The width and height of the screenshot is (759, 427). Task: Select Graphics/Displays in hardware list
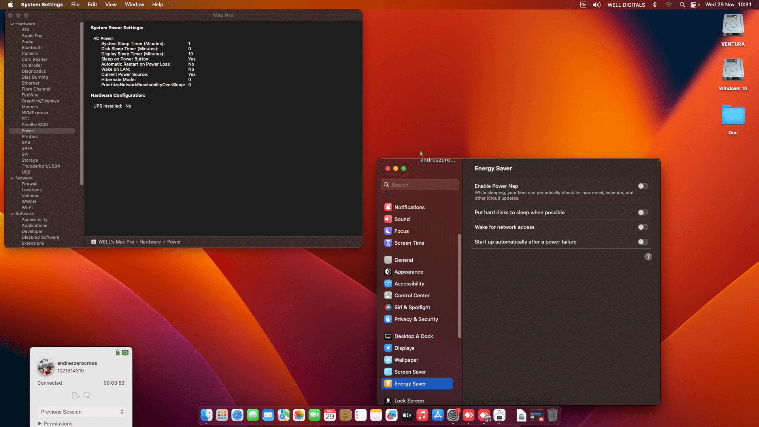tap(40, 101)
